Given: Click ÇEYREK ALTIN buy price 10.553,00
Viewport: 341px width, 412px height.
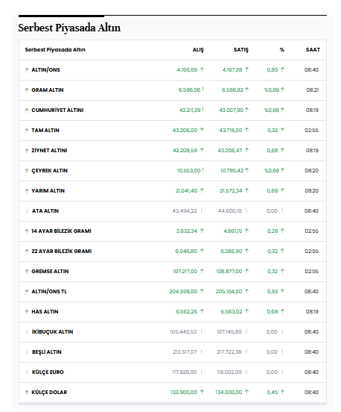Looking at the screenshot, I should (x=188, y=171).
